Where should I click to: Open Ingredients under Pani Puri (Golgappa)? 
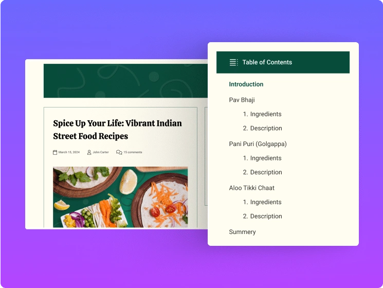265,158
